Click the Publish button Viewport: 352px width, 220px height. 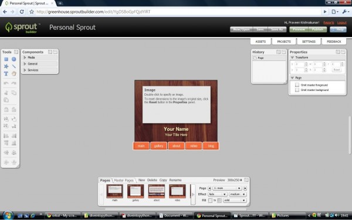coord(317,29)
